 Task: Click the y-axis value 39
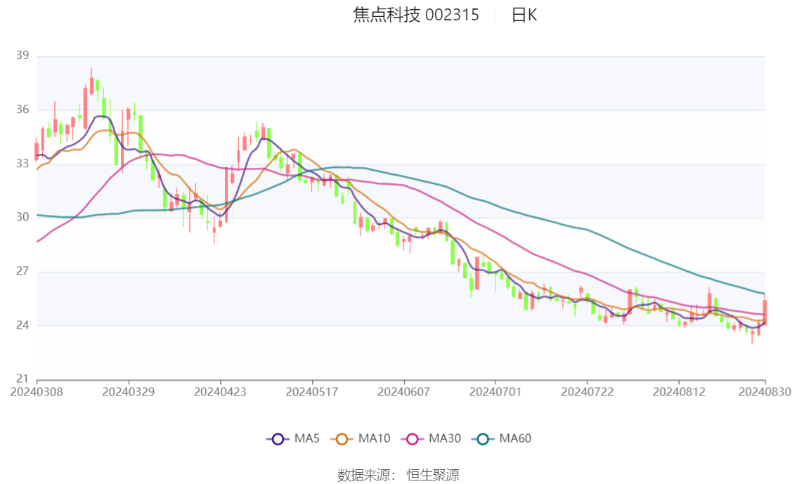tap(22, 55)
